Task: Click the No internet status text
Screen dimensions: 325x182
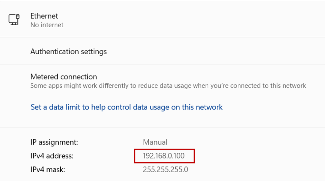Action: tap(47, 25)
